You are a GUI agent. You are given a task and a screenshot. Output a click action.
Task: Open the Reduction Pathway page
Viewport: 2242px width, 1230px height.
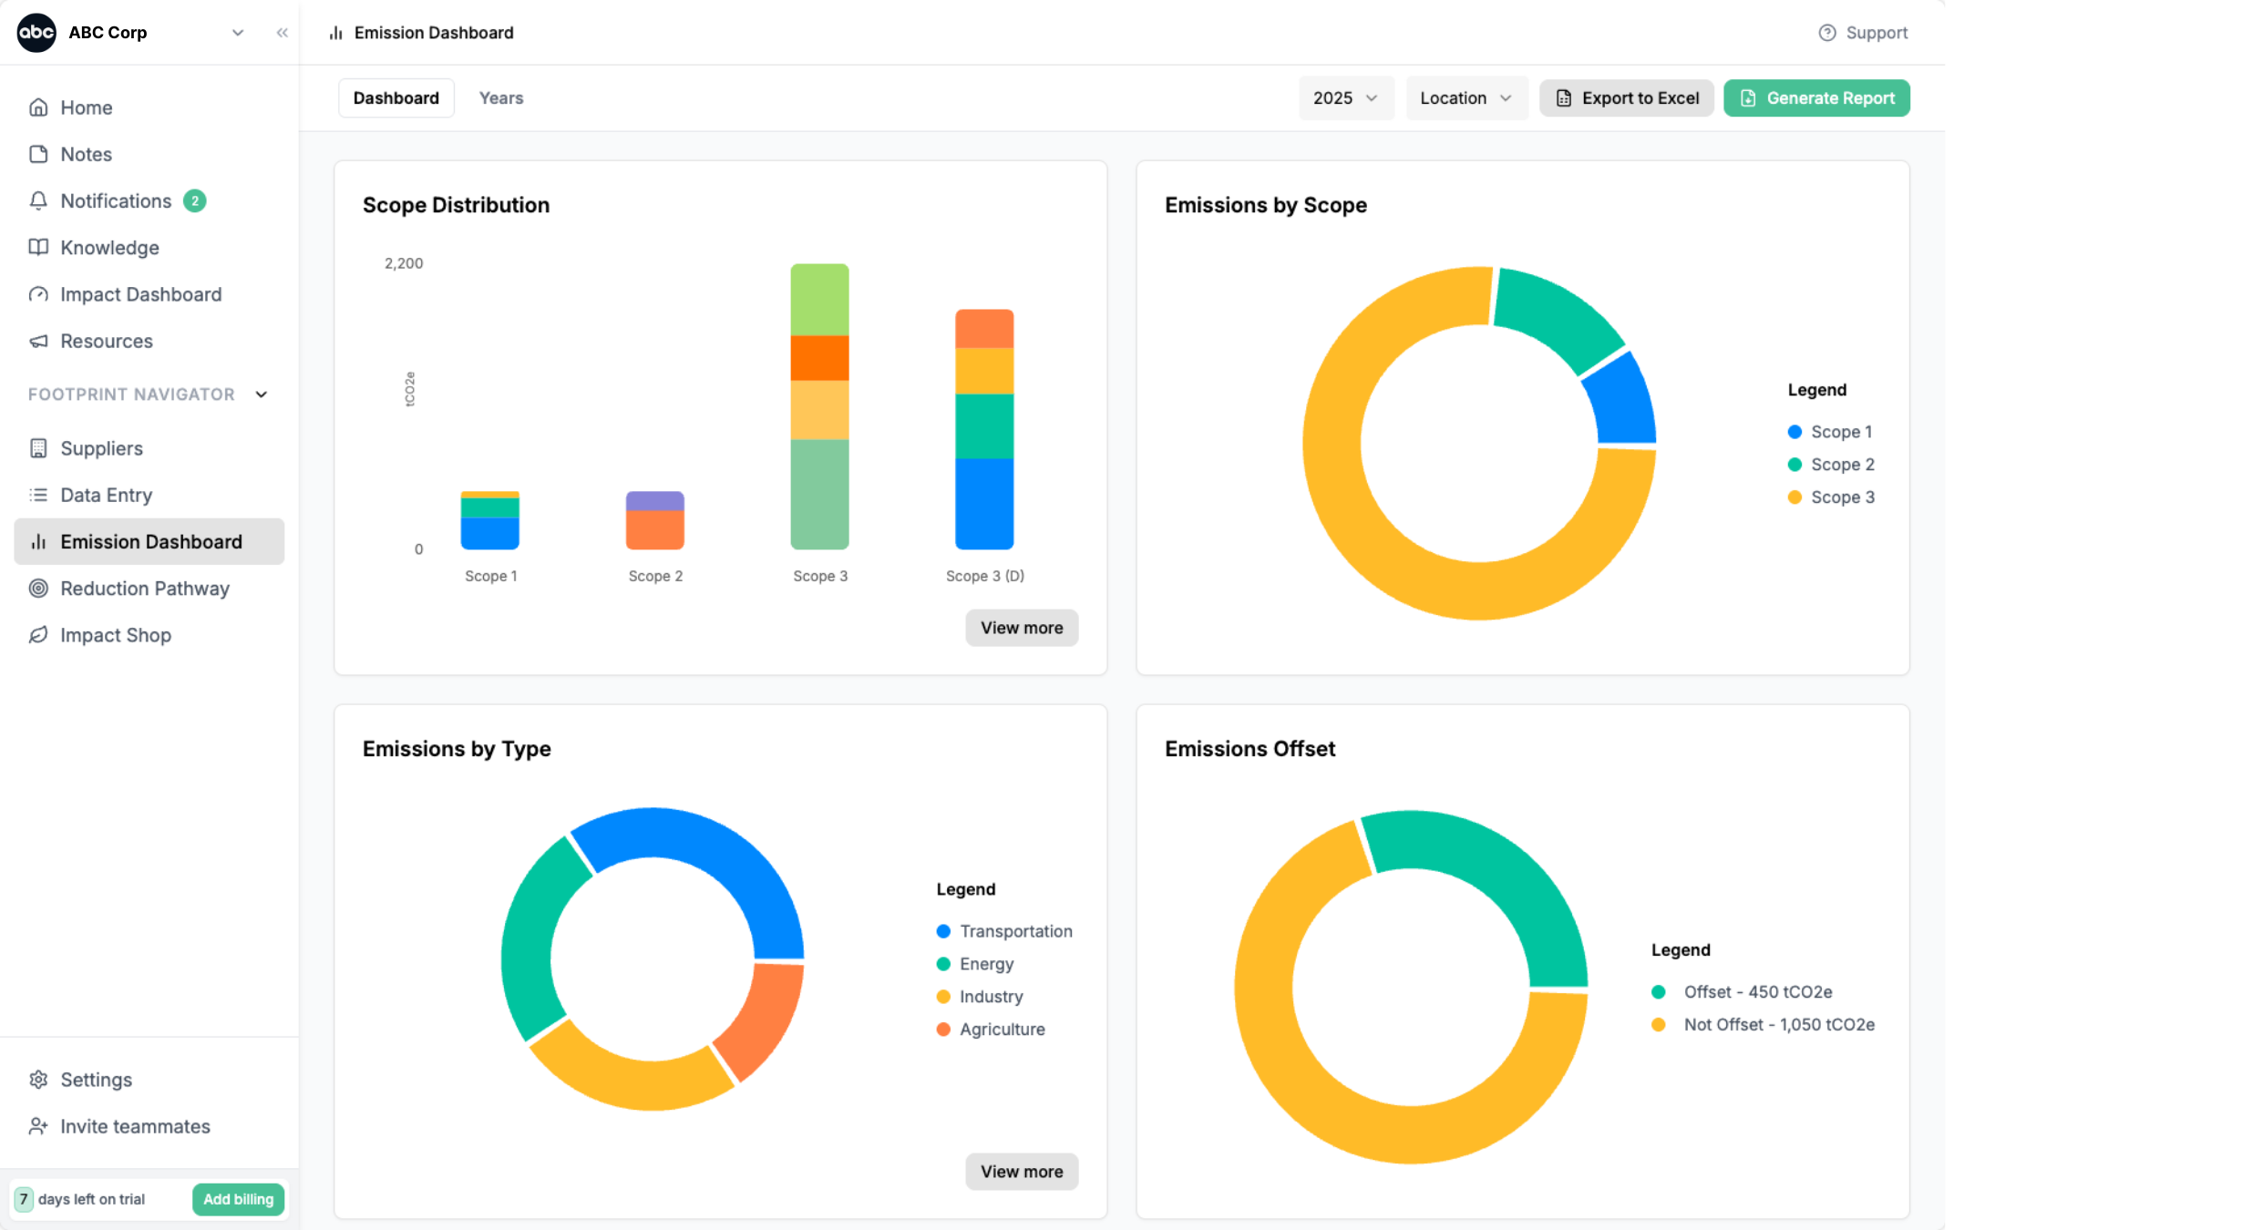click(149, 589)
